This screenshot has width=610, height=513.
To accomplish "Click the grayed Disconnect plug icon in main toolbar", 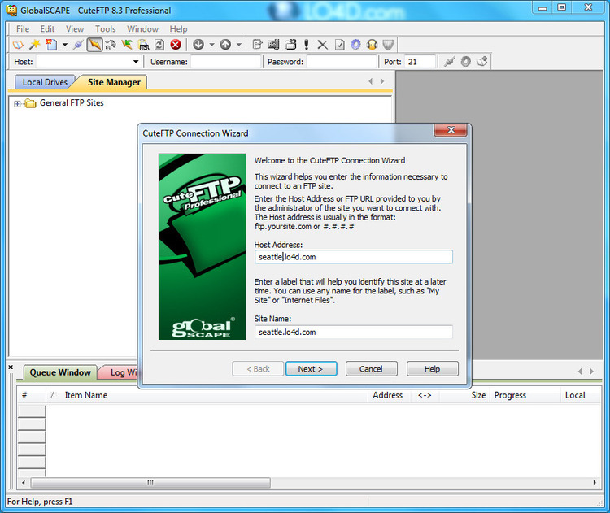I will tap(78, 45).
